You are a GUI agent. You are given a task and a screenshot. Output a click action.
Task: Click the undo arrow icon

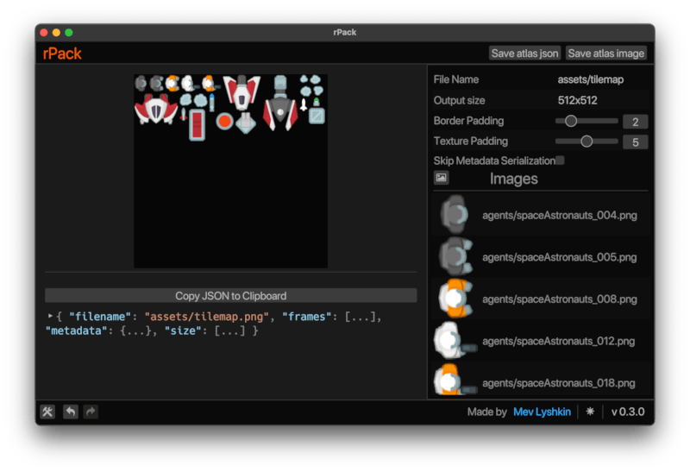pos(71,412)
